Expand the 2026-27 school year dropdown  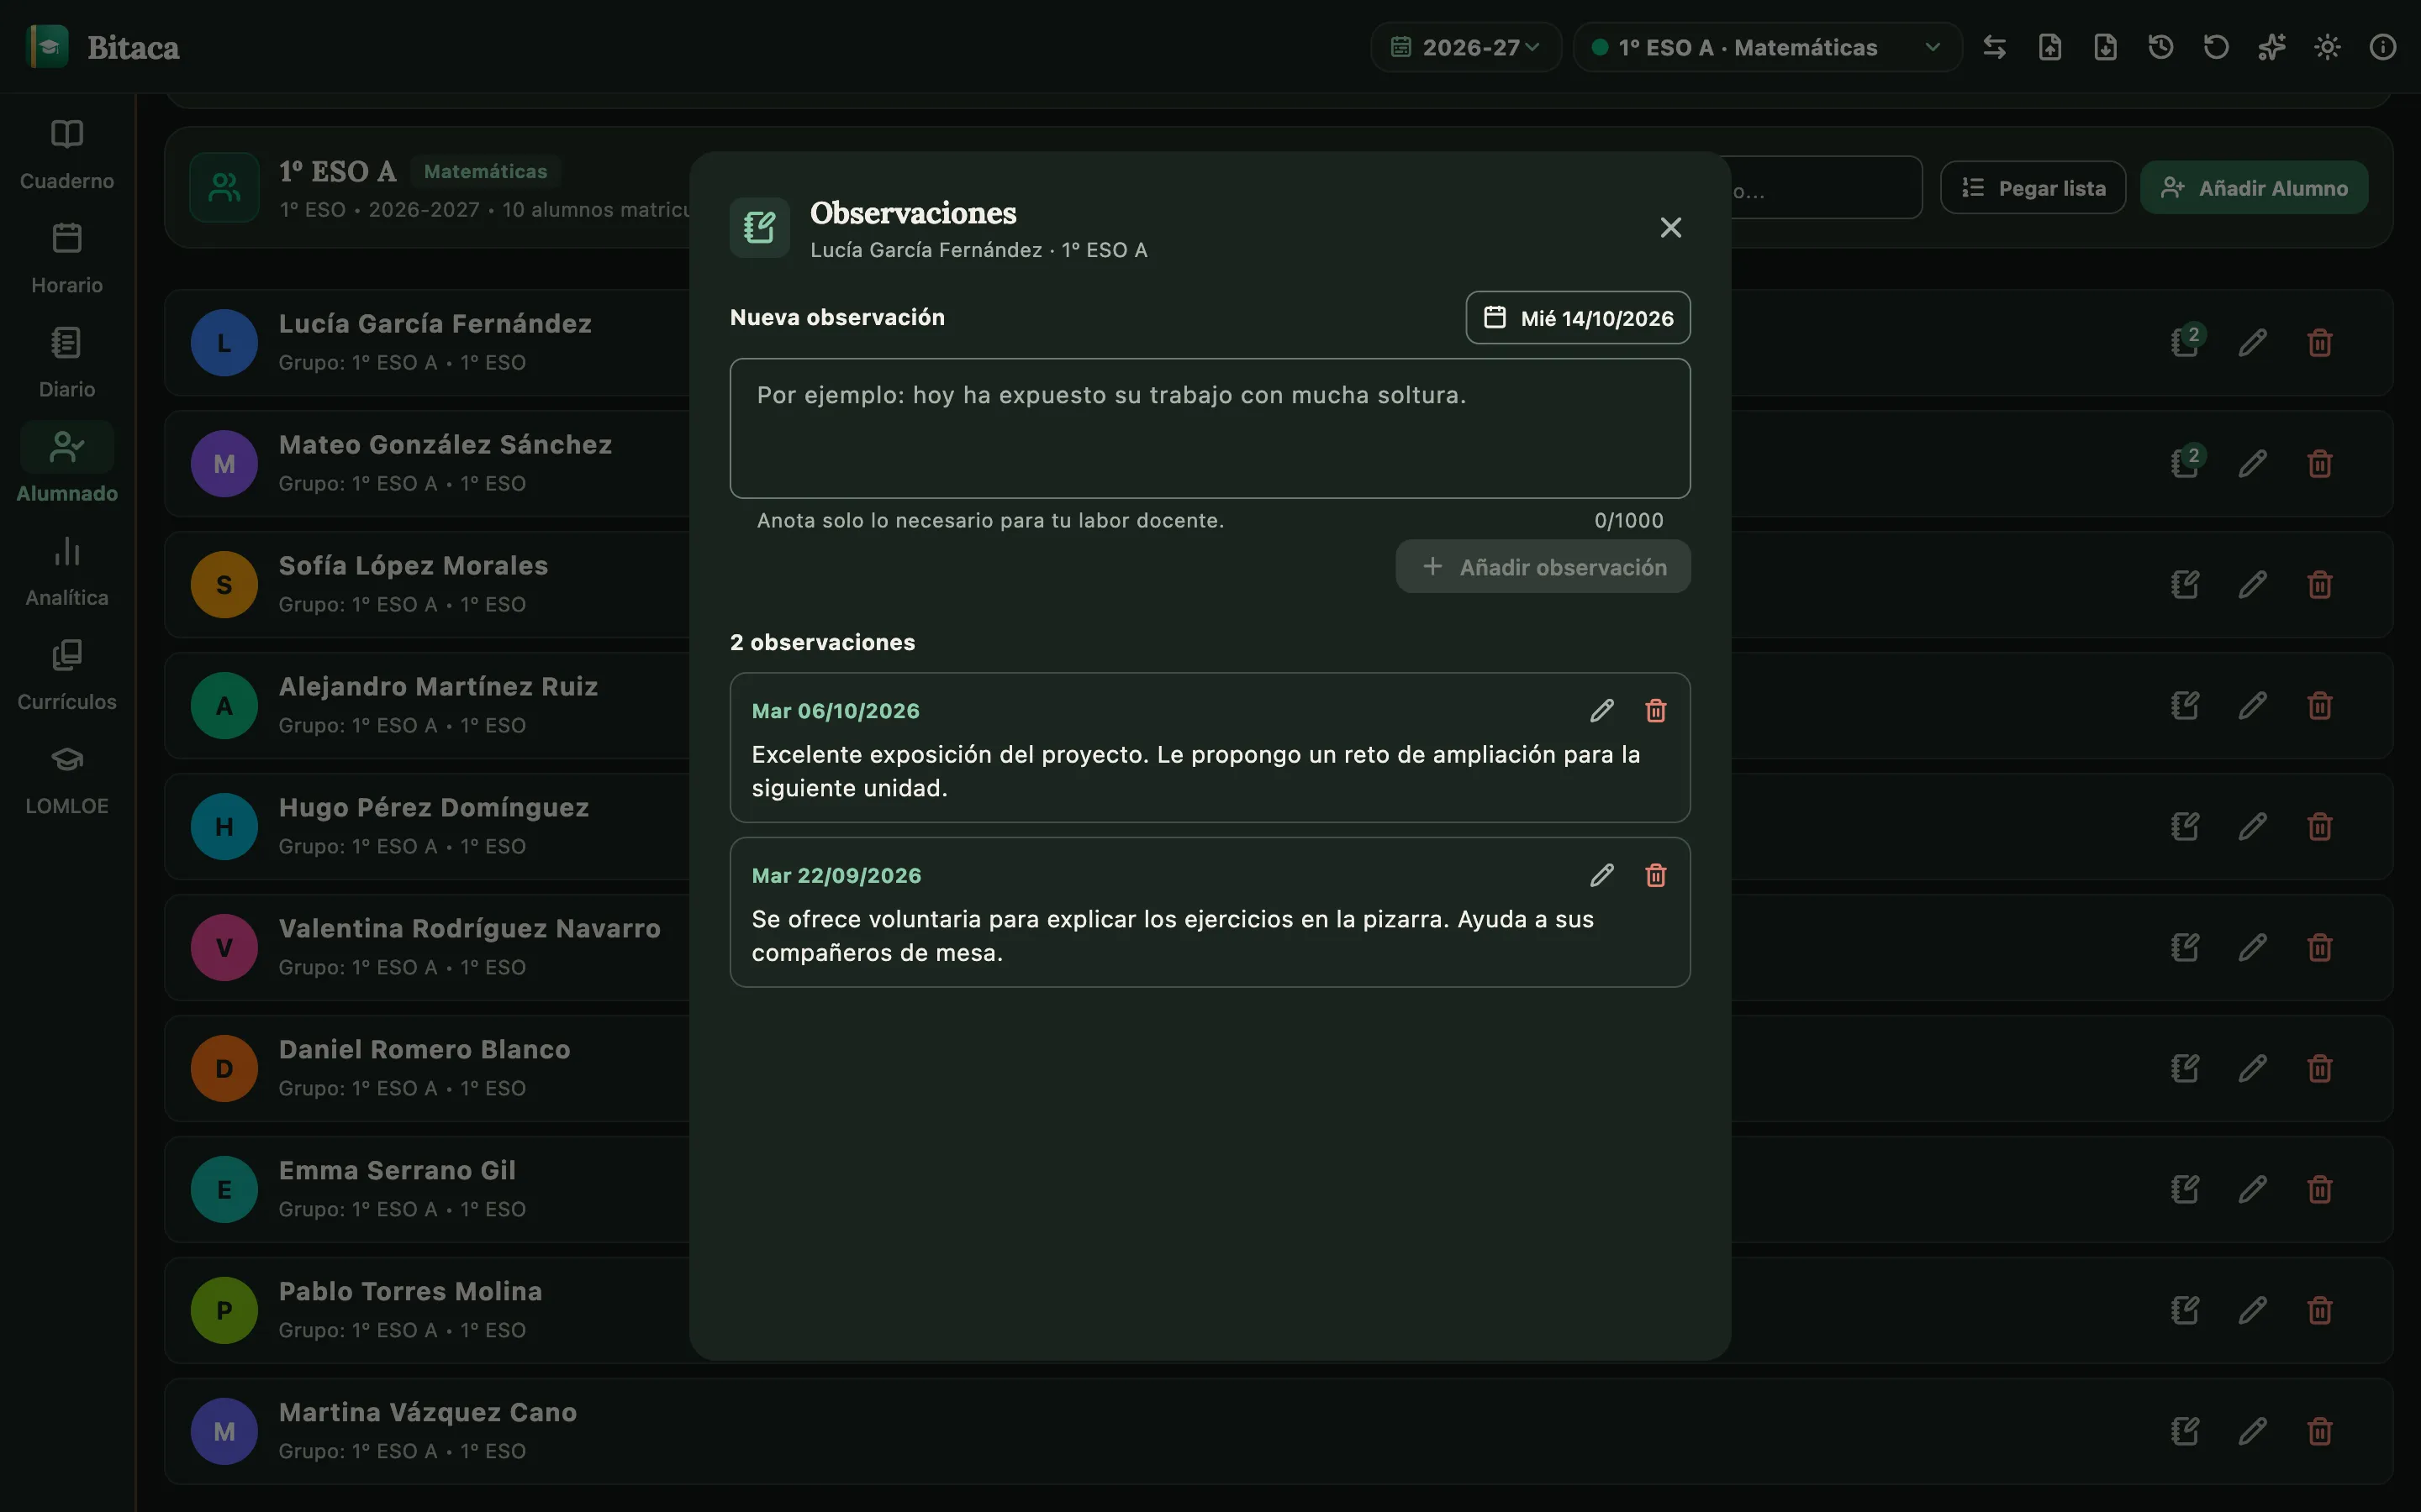[1465, 47]
